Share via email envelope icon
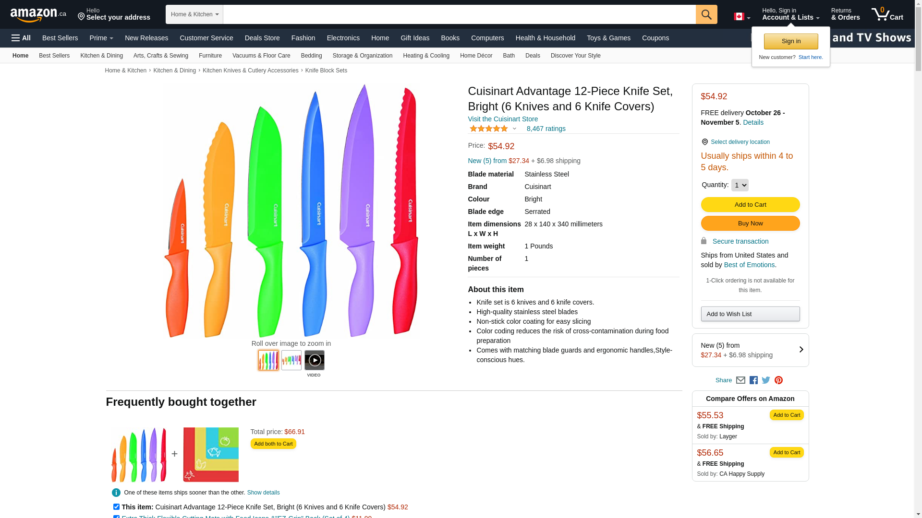This screenshot has width=922, height=518. point(740,380)
